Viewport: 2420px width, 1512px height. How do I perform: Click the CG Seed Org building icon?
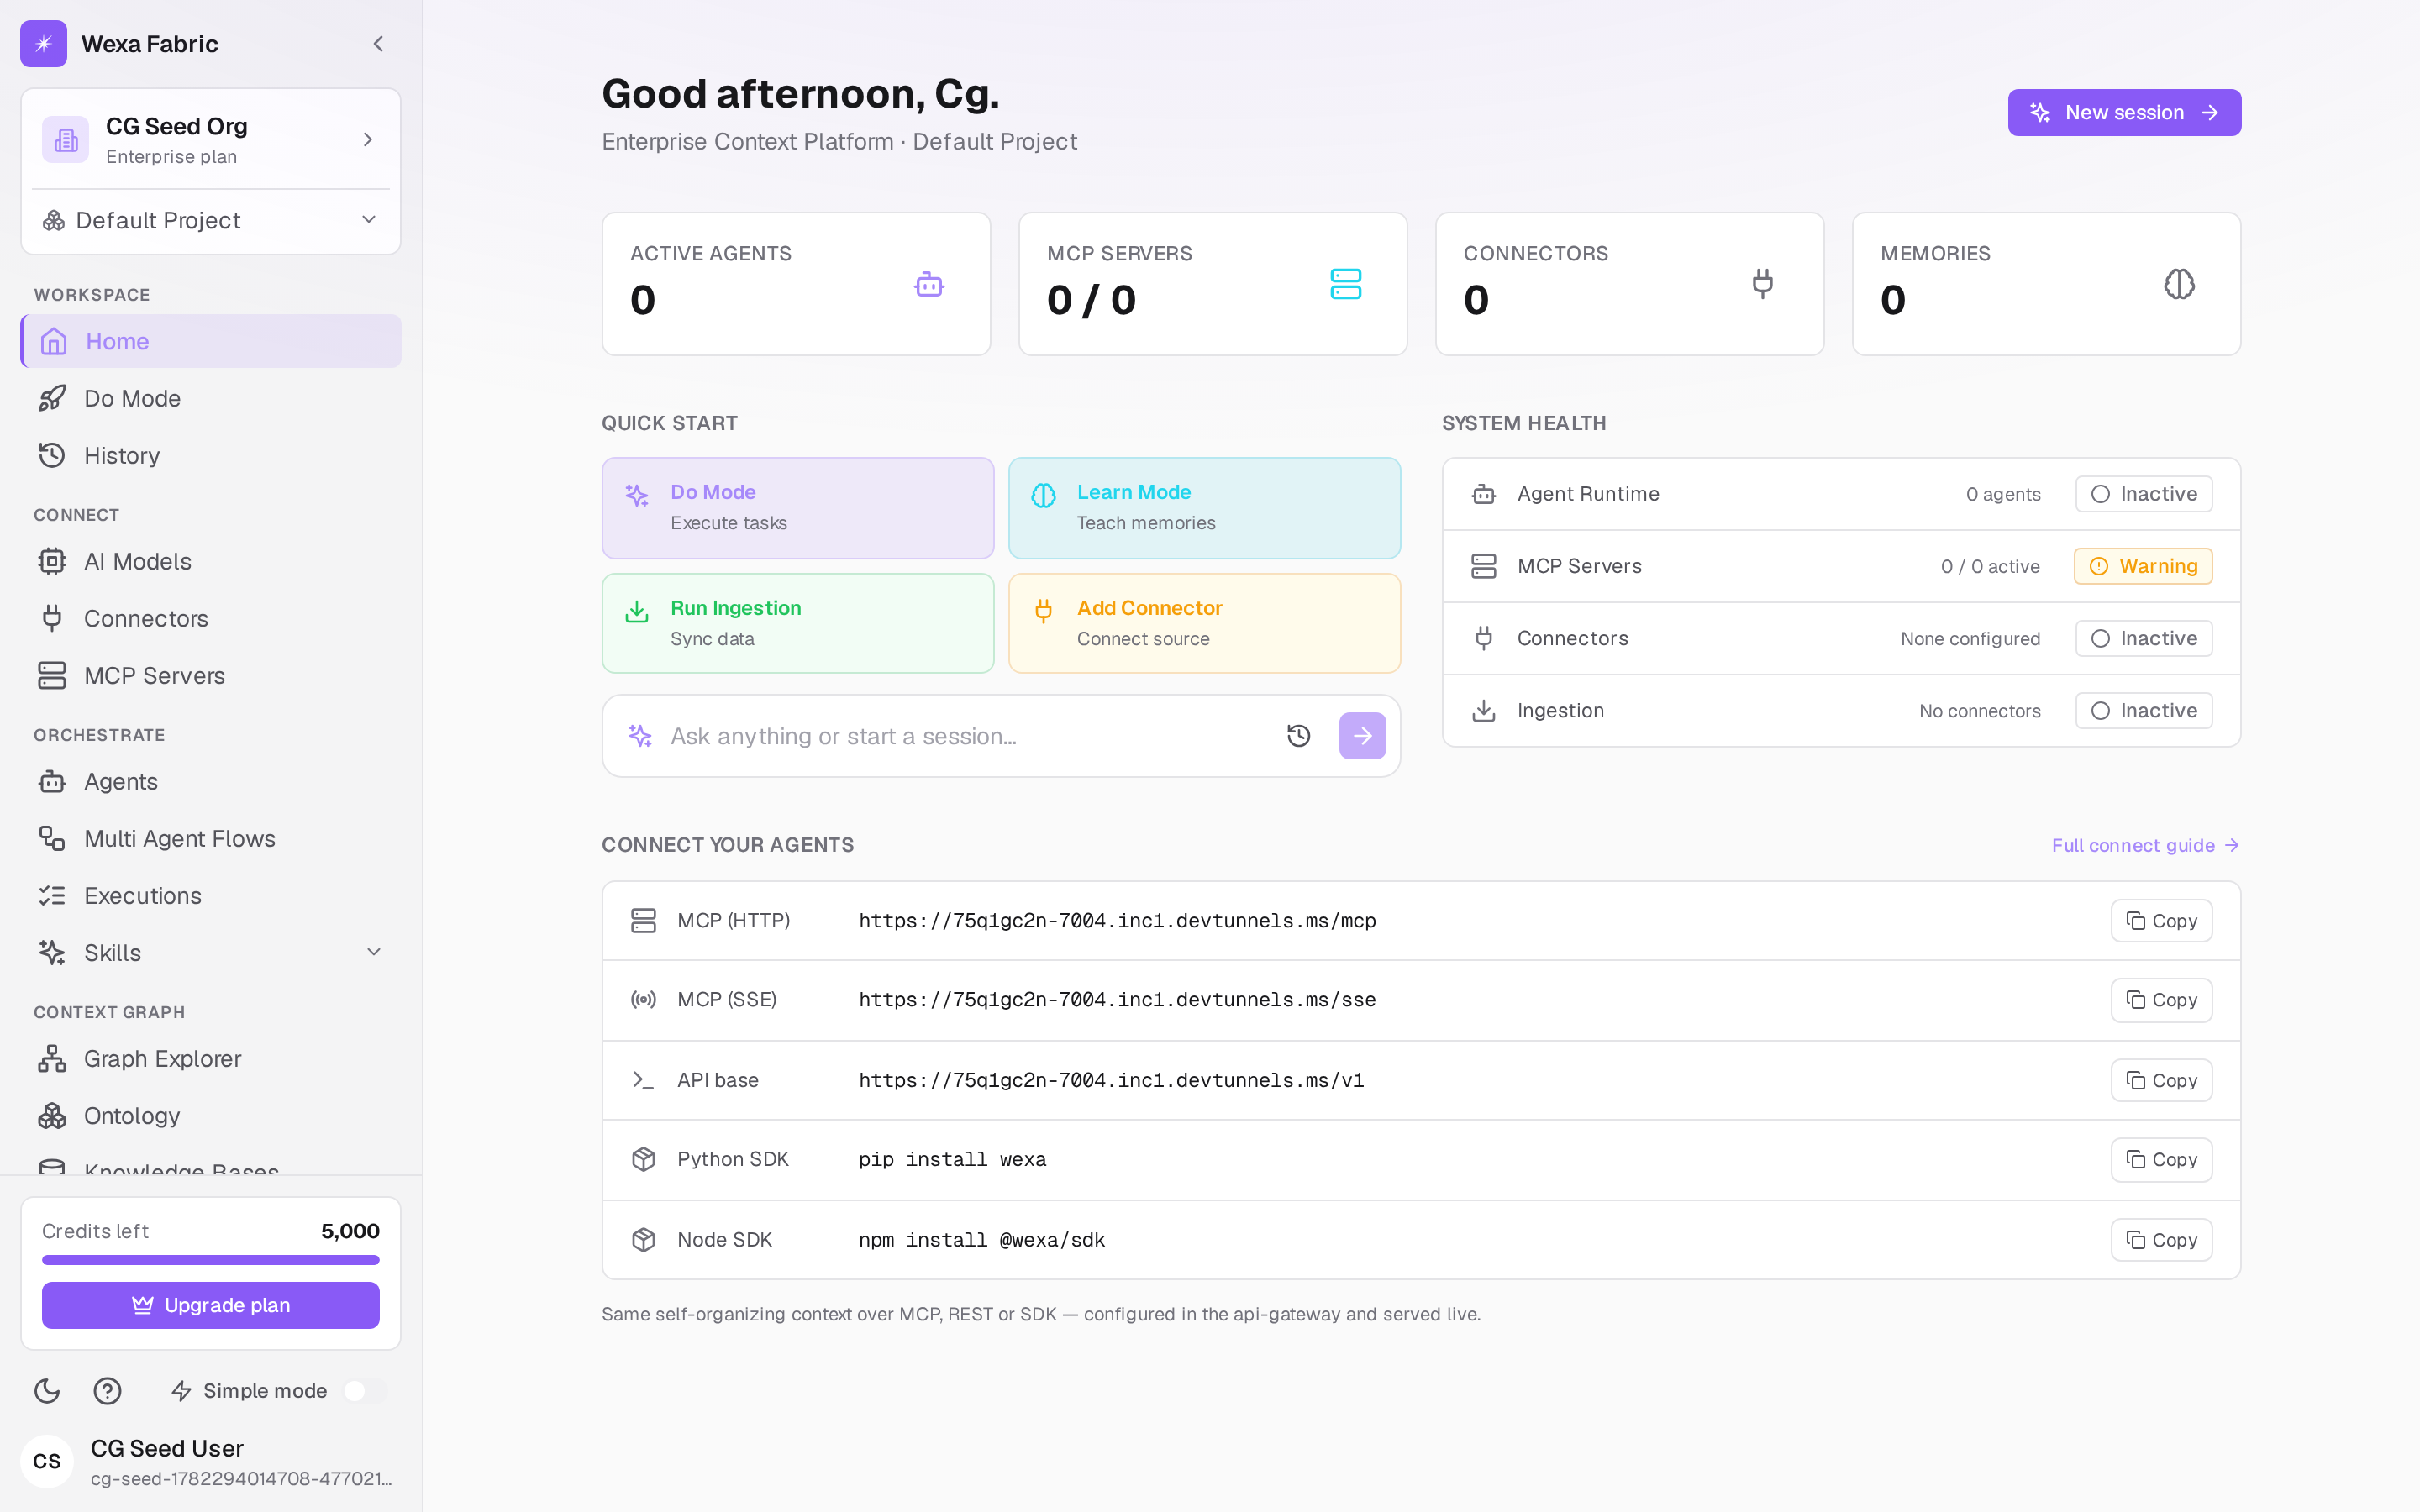point(66,139)
